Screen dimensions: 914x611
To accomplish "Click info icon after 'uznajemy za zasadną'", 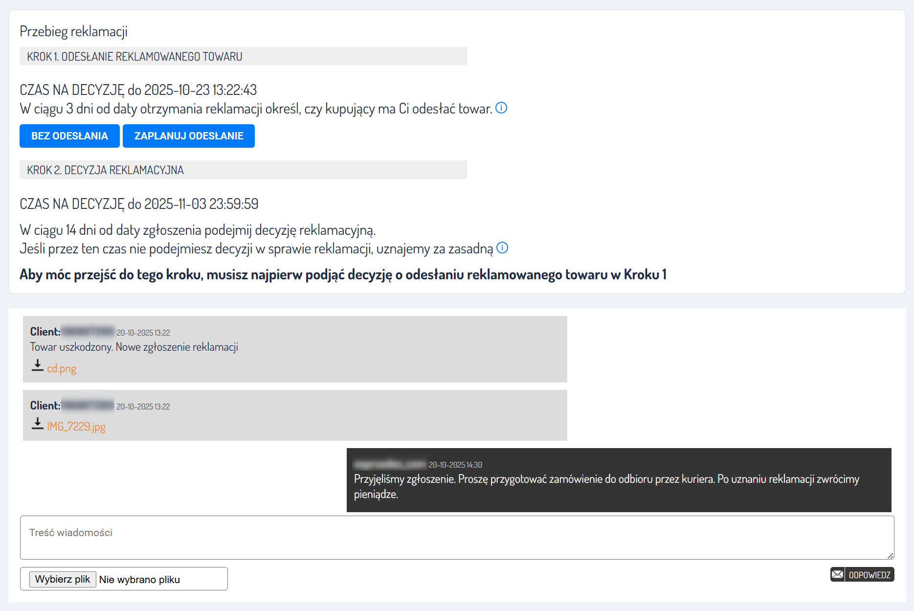I will tap(502, 248).
